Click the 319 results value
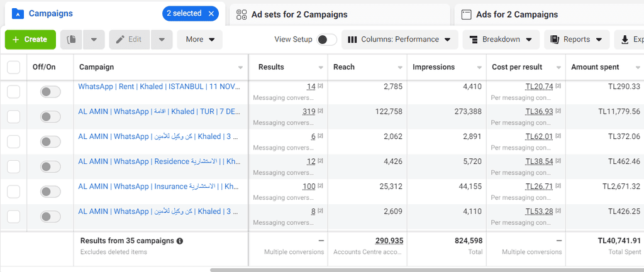The width and height of the screenshot is (644, 272). pyautogui.click(x=309, y=112)
